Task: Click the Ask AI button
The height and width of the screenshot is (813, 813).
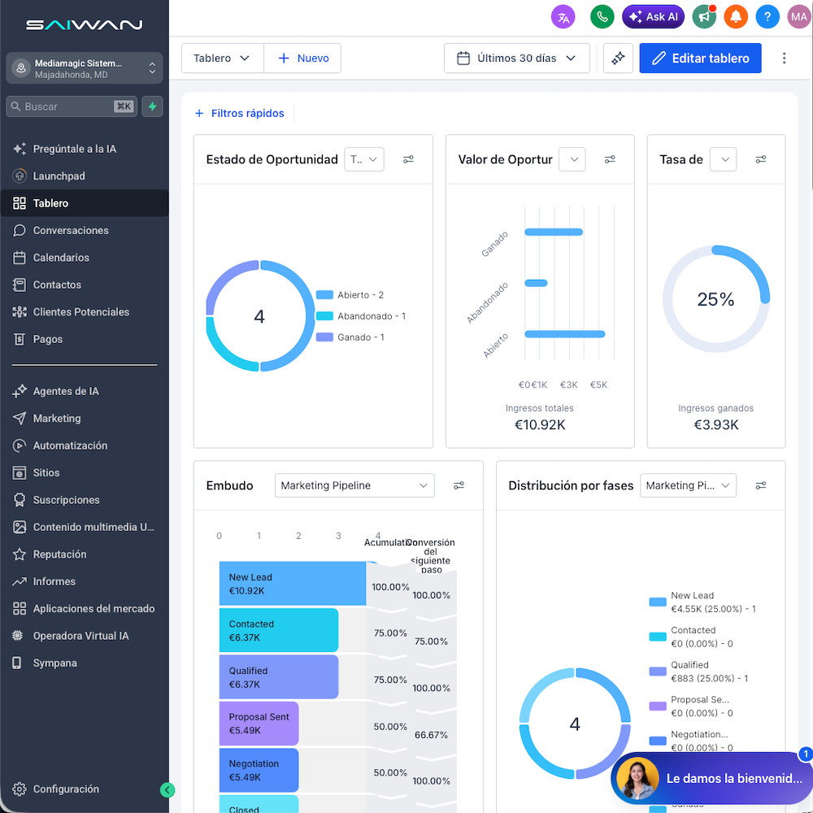Action: [x=654, y=17]
